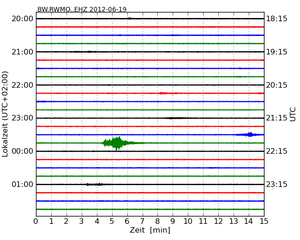Pick x-axis tick label 11
Image resolution: width=300 pixels, height=240 pixels.
click(x=203, y=221)
